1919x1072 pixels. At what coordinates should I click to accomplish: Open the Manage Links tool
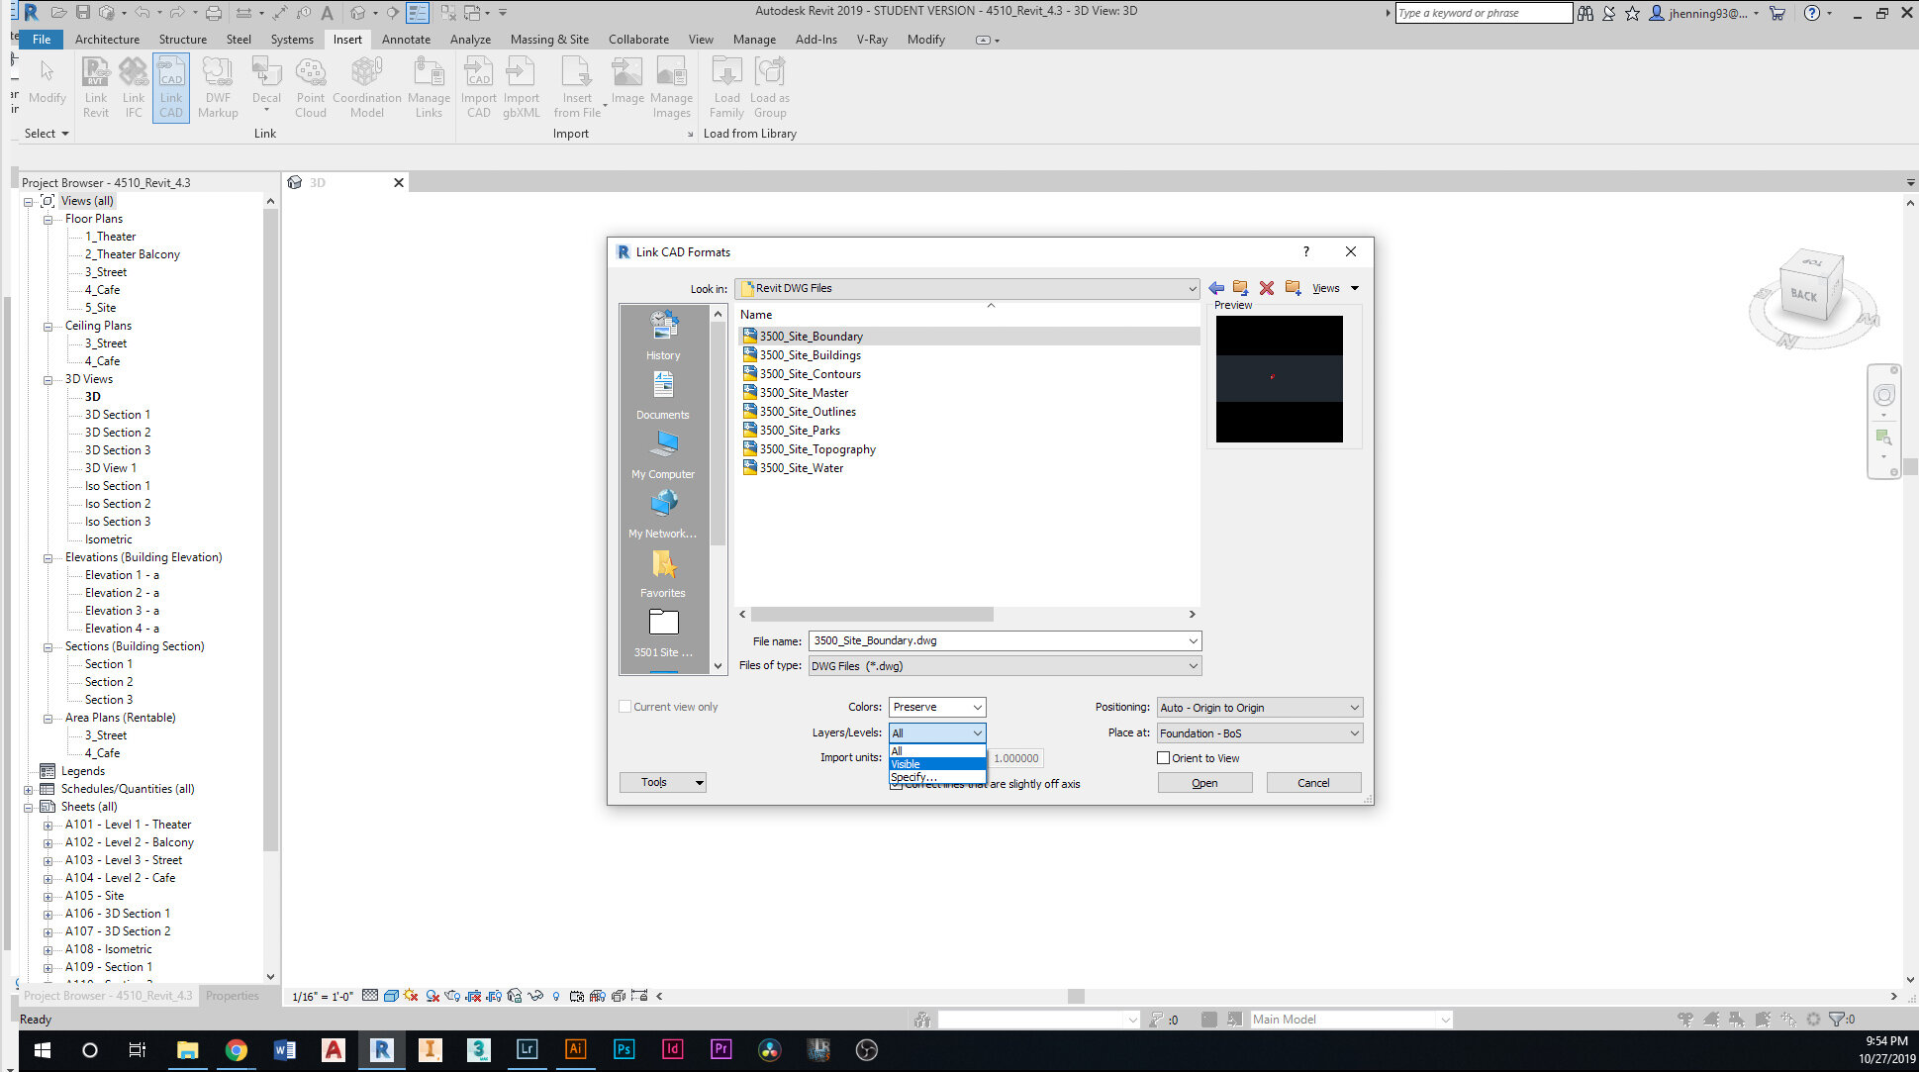429,87
